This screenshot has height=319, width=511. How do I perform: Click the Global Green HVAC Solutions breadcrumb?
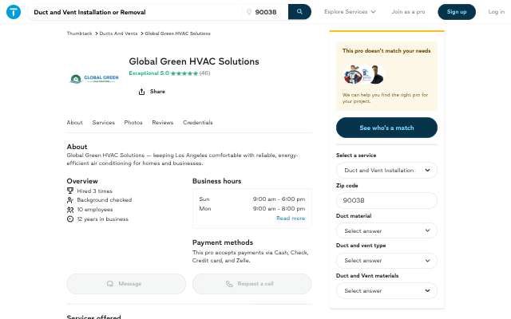pyautogui.click(x=177, y=33)
